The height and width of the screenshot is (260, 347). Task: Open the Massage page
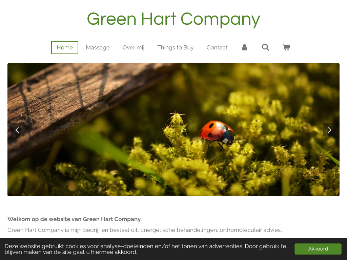pos(98,47)
